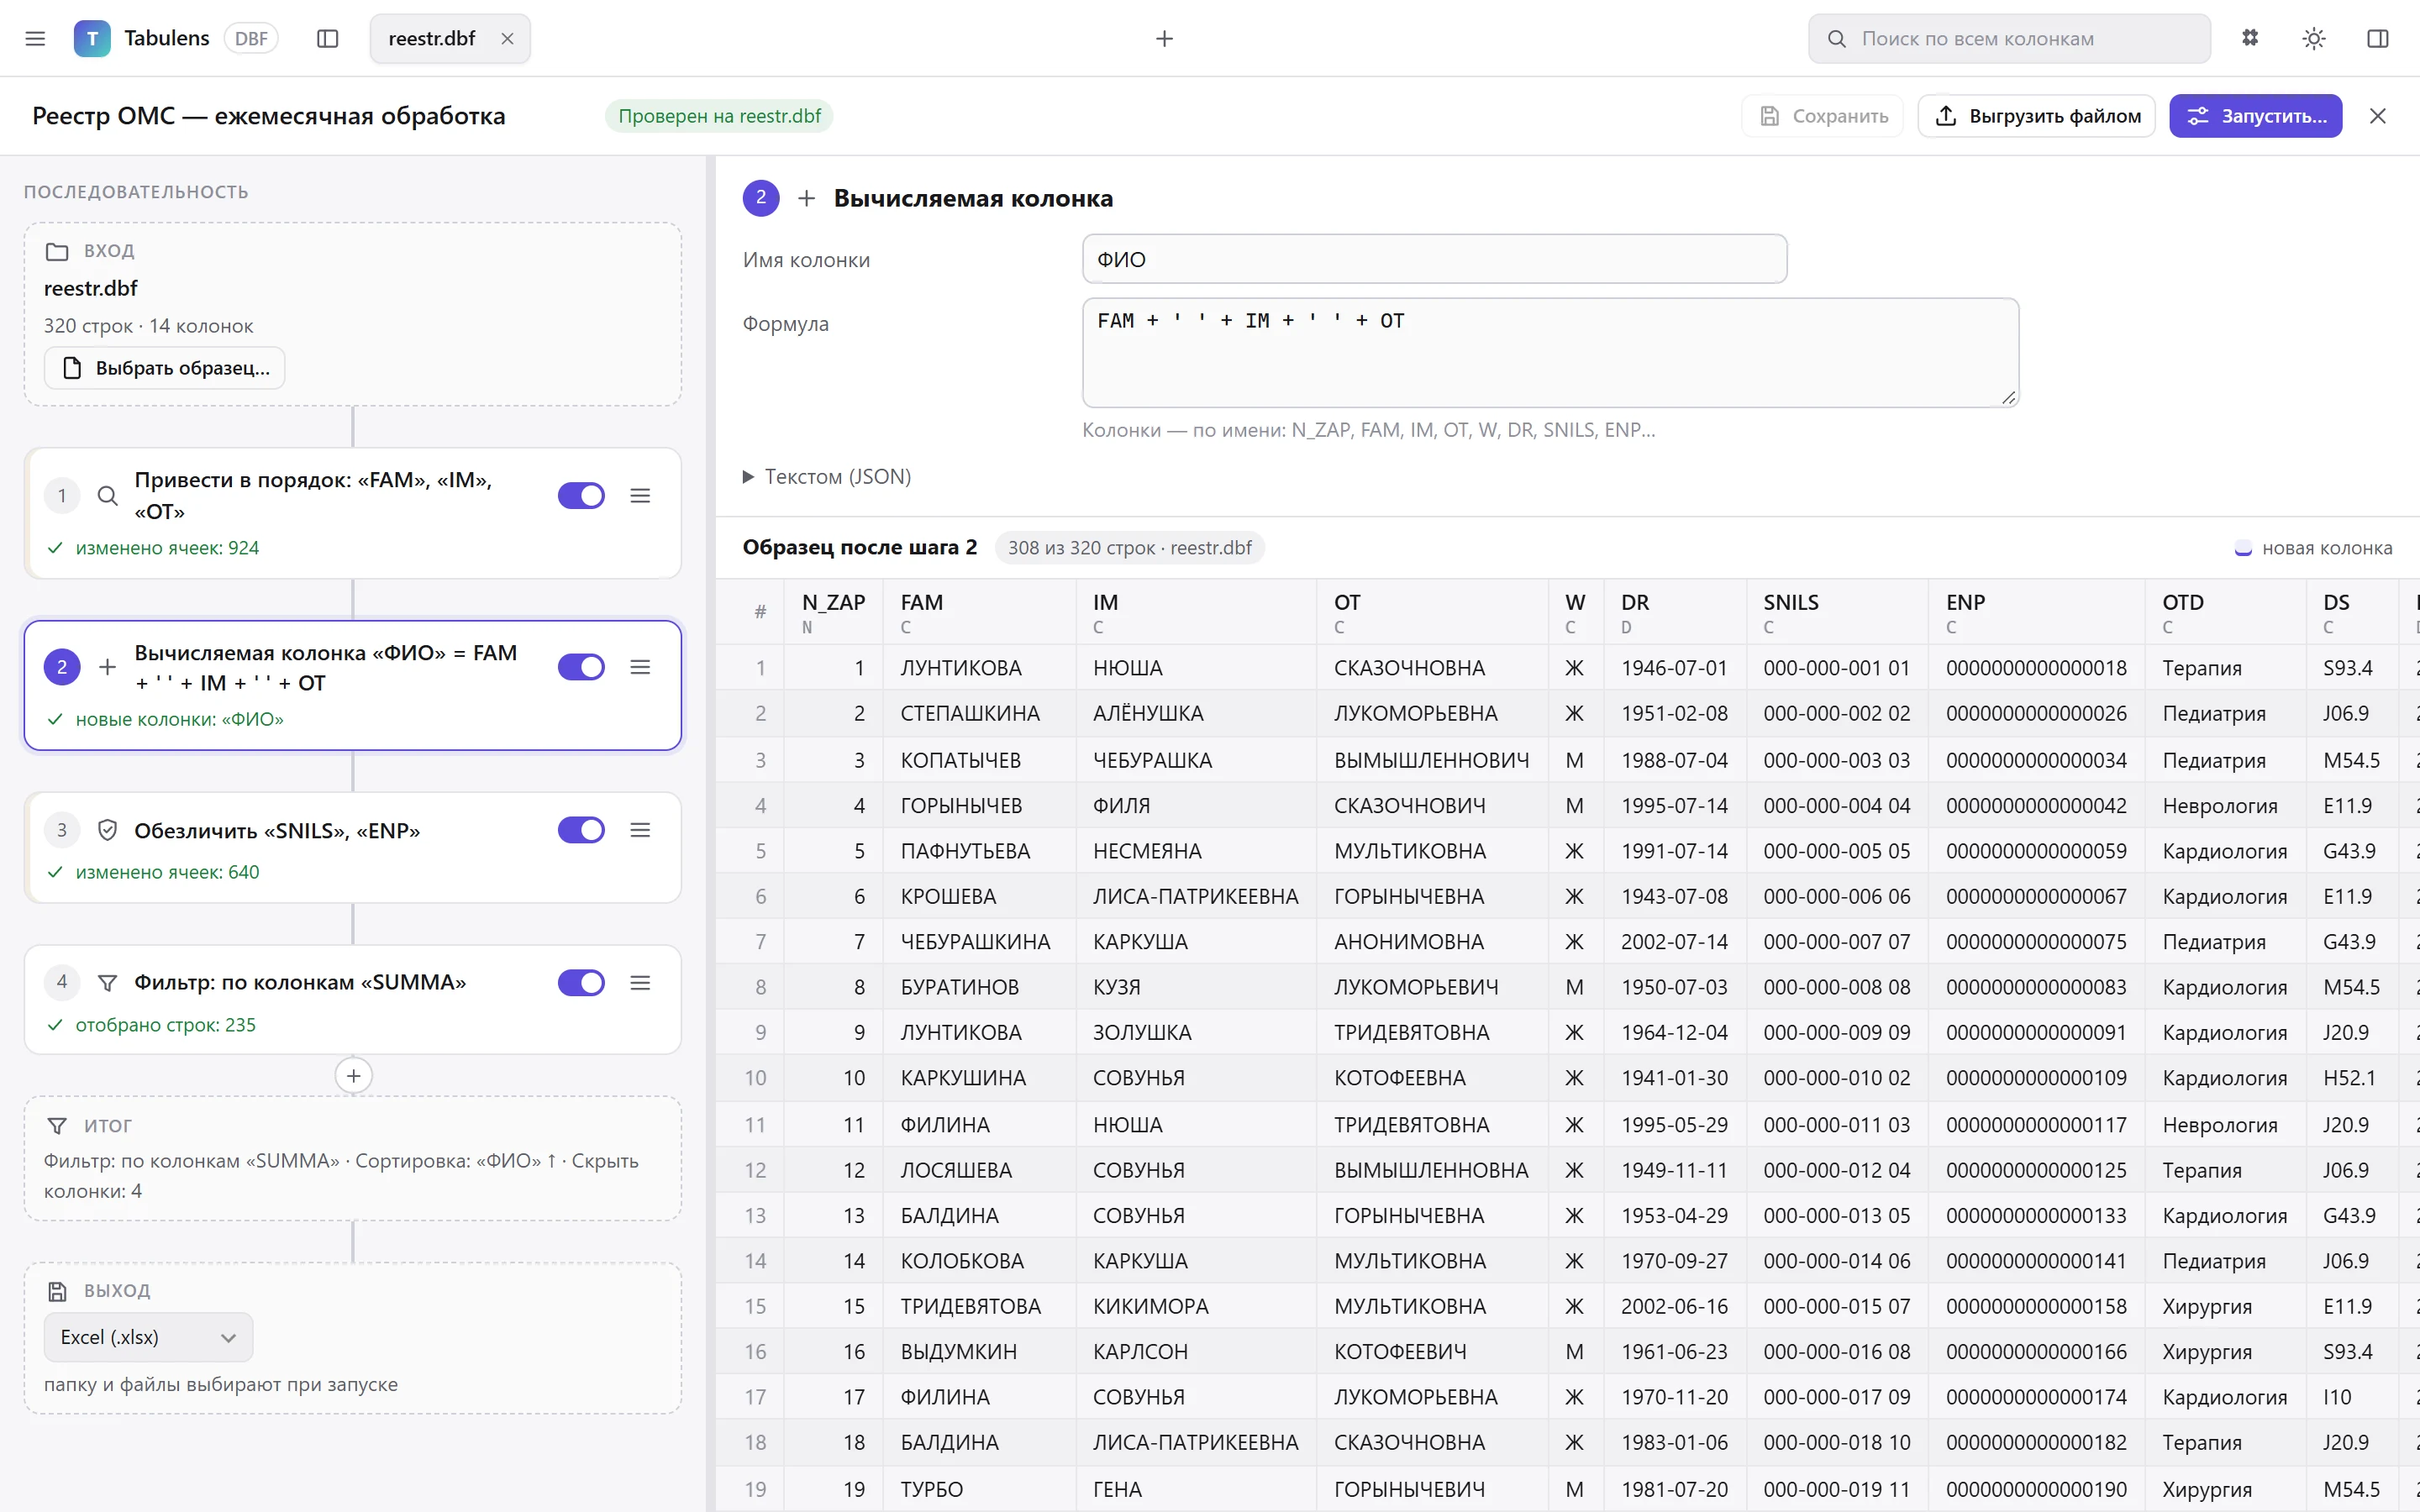Click Запустить… run options button
2420x1512 pixels.
pos(2255,116)
